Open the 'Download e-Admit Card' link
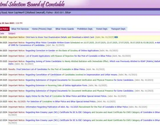The image size is (160, 125). point(83,37)
